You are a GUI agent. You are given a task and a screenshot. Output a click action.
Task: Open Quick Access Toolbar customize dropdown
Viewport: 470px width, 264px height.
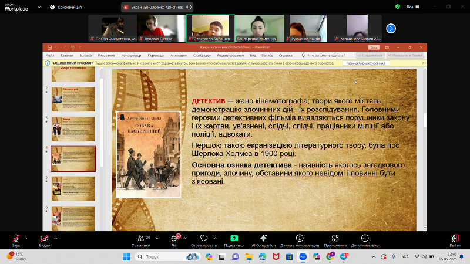point(80,48)
